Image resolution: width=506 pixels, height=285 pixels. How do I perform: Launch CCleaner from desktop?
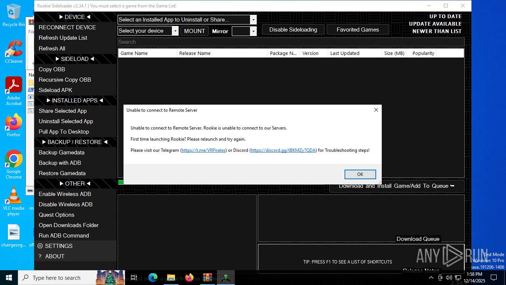tap(13, 52)
